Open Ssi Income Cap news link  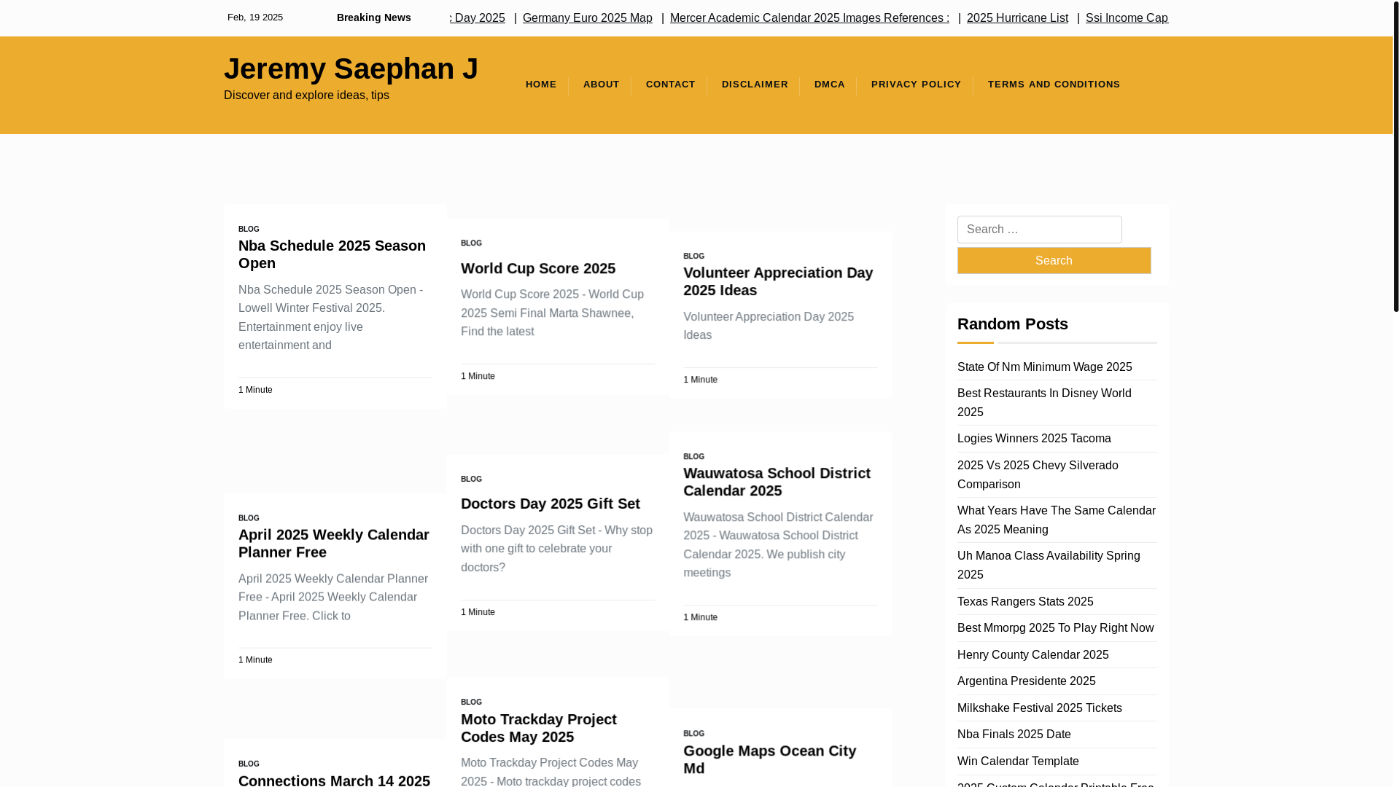tap(1127, 18)
